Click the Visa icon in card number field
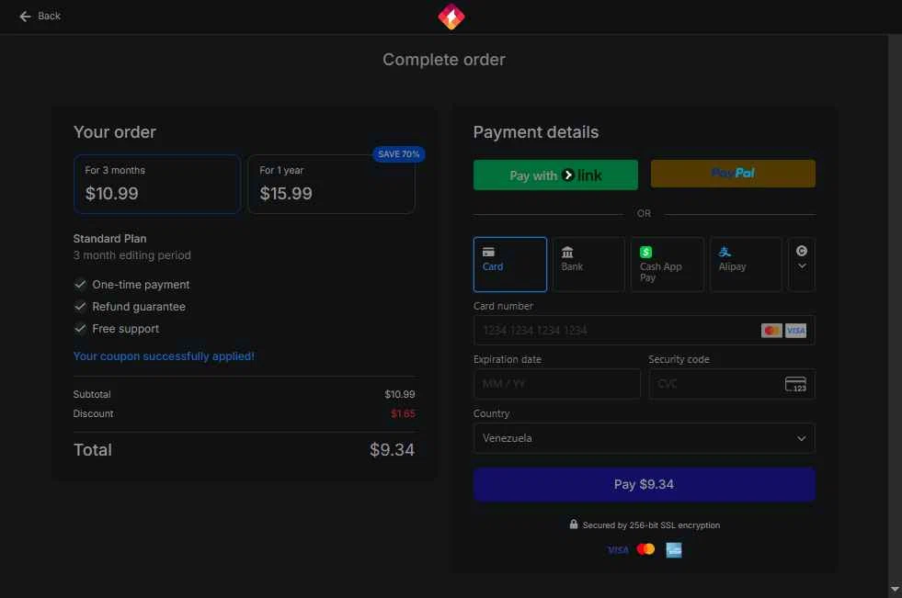This screenshot has height=598, width=902. 795,331
